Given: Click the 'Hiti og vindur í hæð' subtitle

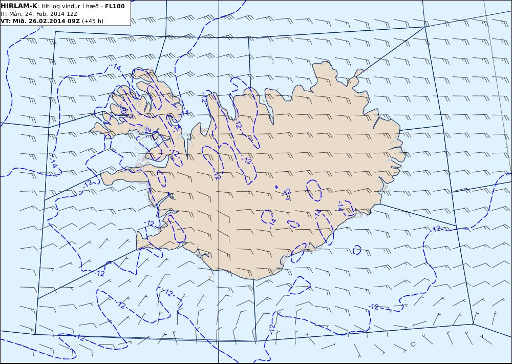Looking at the screenshot, I should pos(70,6).
